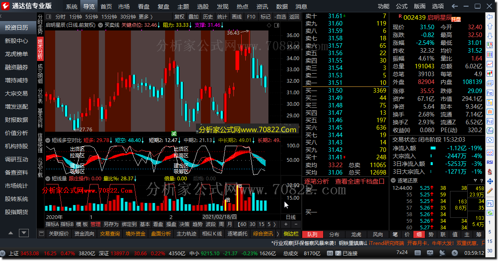Toggle the 复权 option in chart toolbar
This screenshot has height=261, width=499.
180,16
